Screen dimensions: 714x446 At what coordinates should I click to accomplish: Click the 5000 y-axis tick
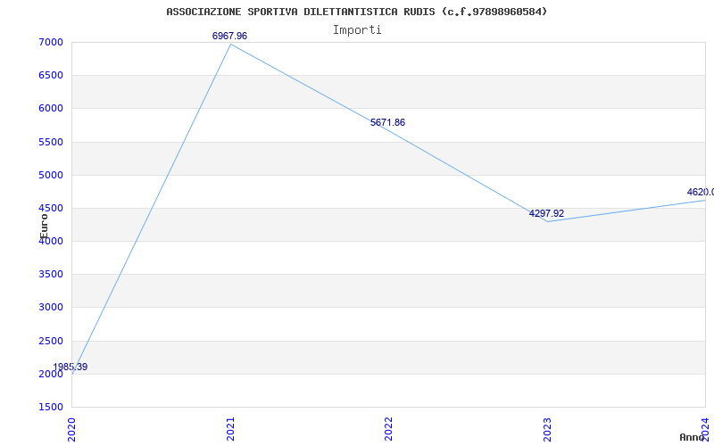click(51, 175)
